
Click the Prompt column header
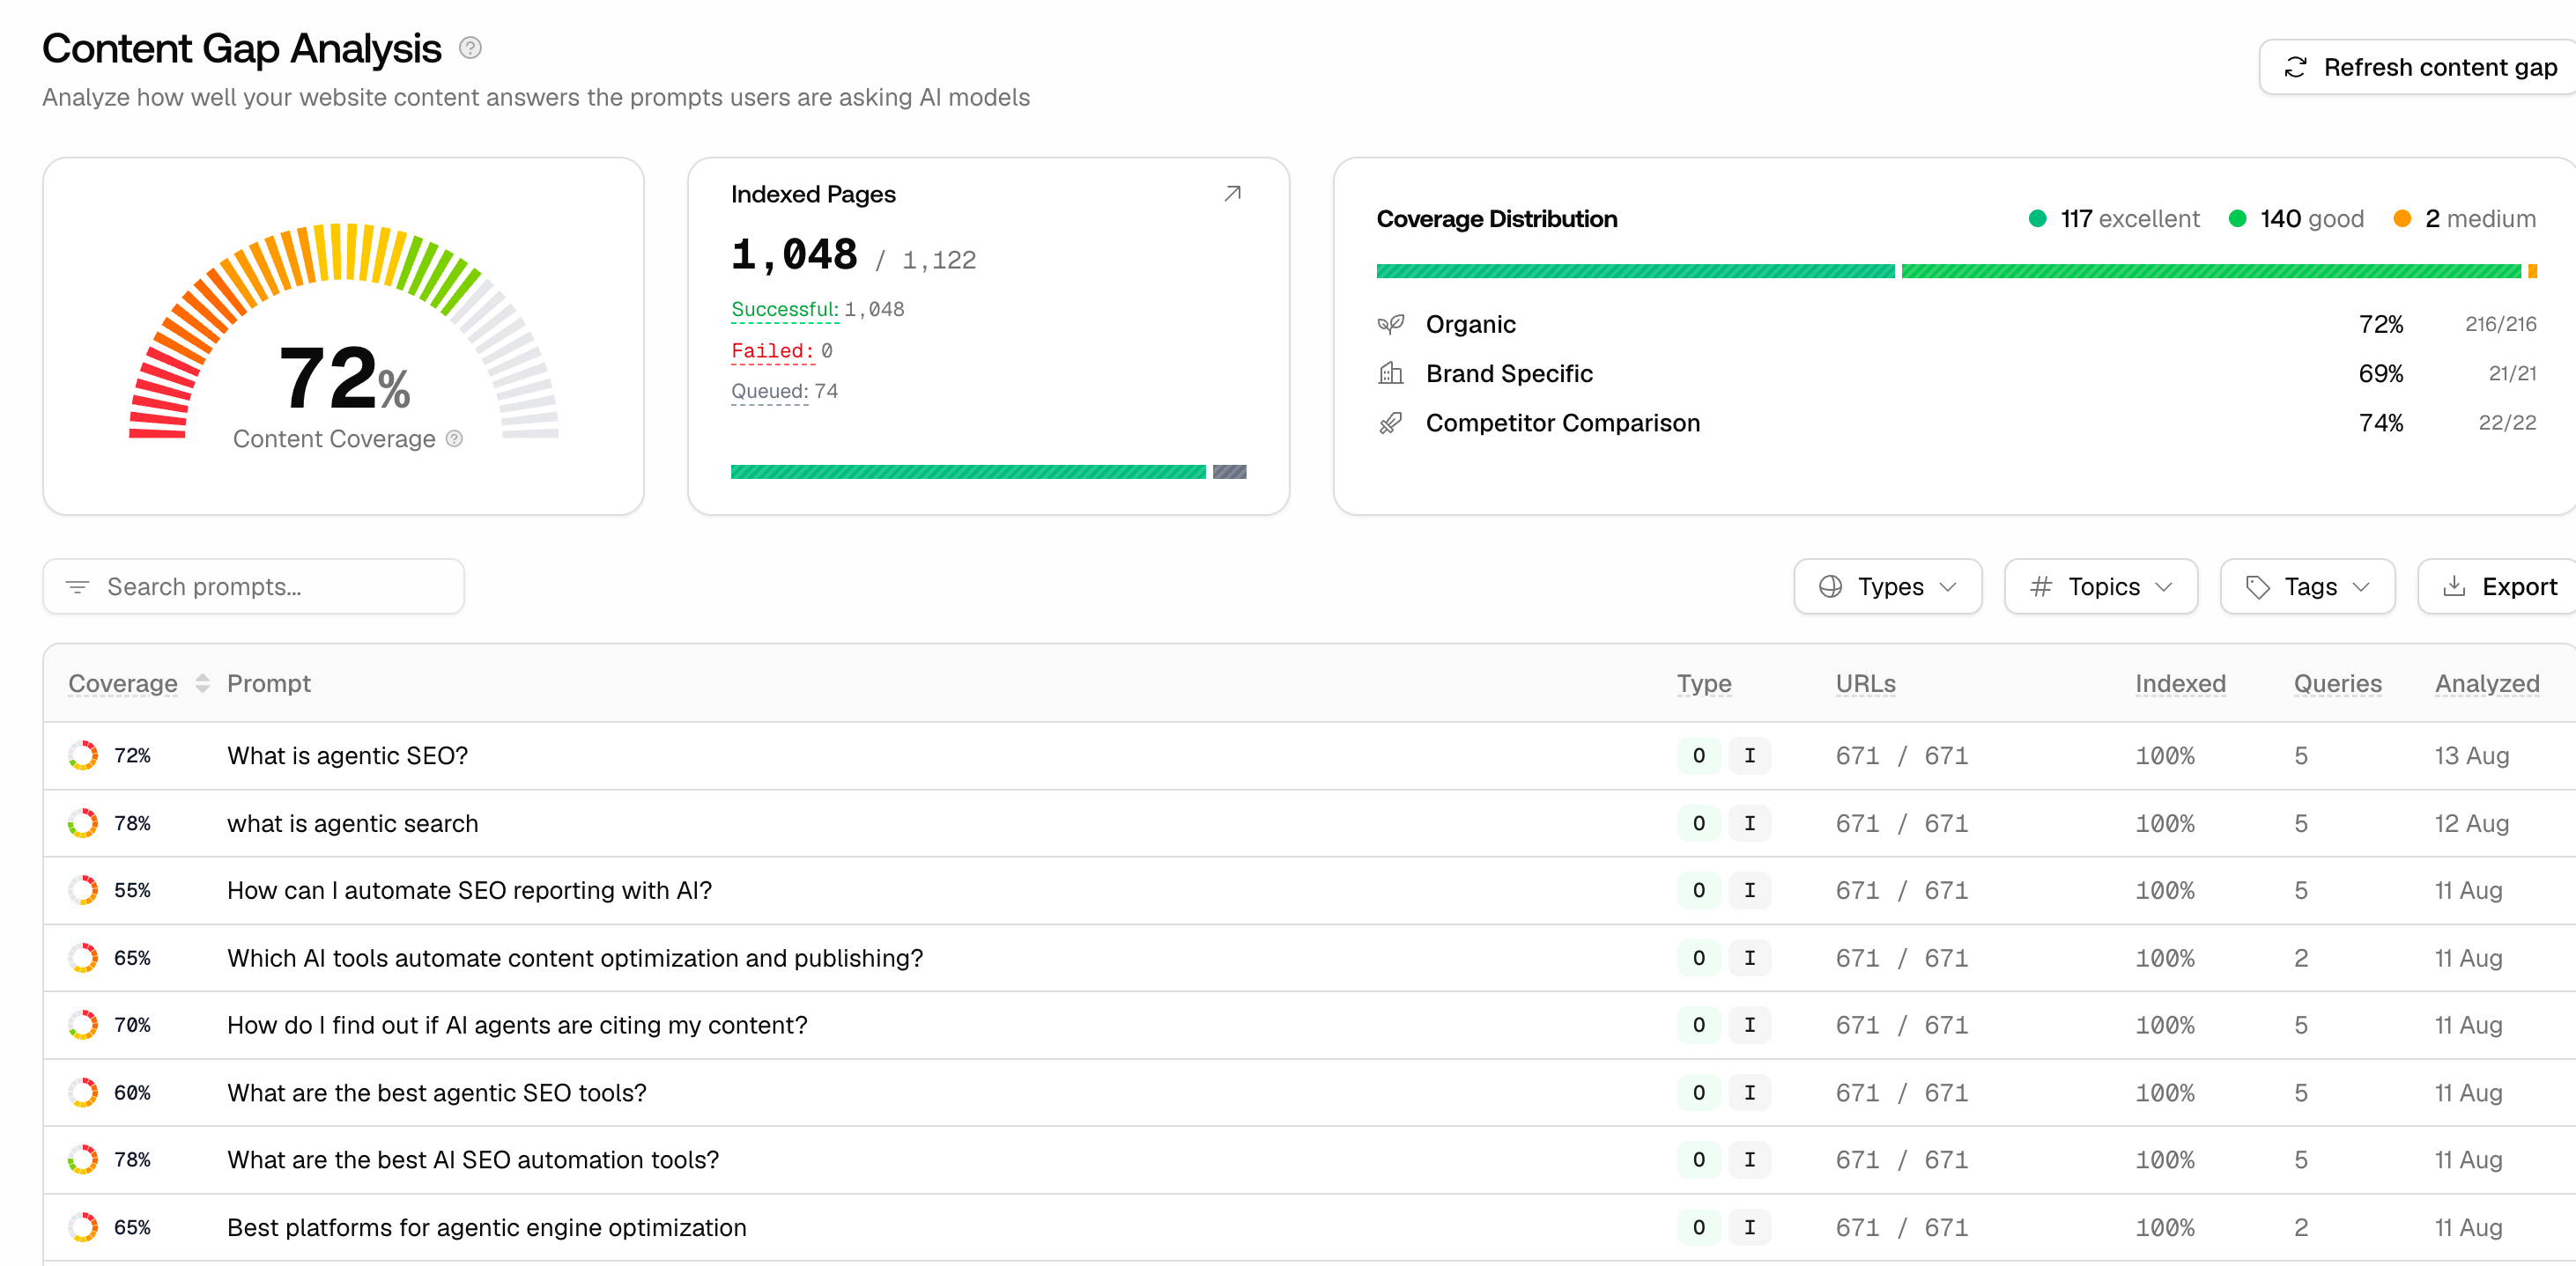(x=269, y=683)
